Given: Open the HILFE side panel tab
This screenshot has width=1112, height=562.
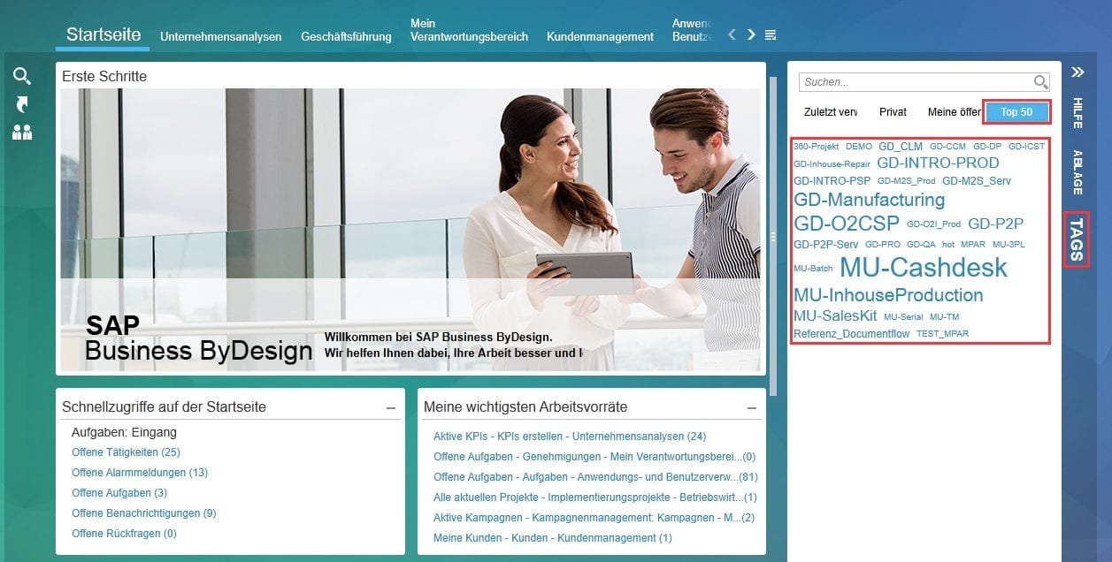Looking at the screenshot, I should [x=1077, y=113].
